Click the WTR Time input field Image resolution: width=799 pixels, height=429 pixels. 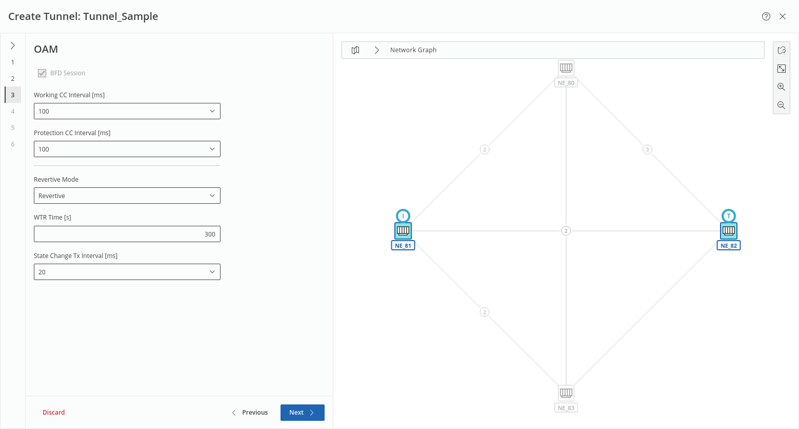pyautogui.click(x=127, y=234)
